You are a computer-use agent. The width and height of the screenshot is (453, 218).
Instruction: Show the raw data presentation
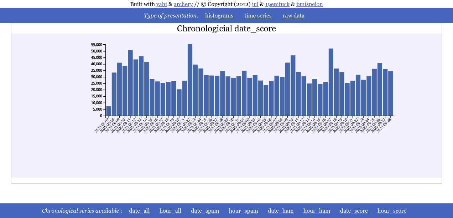293,16
